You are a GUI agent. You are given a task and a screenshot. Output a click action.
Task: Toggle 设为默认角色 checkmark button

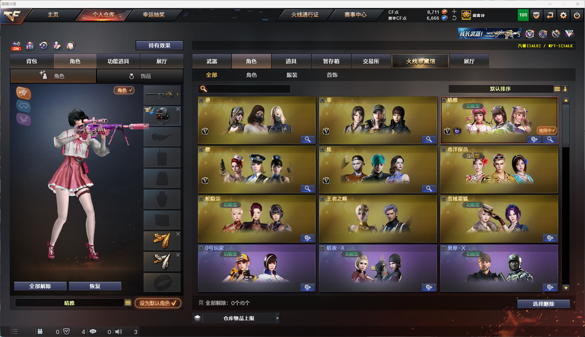158,303
